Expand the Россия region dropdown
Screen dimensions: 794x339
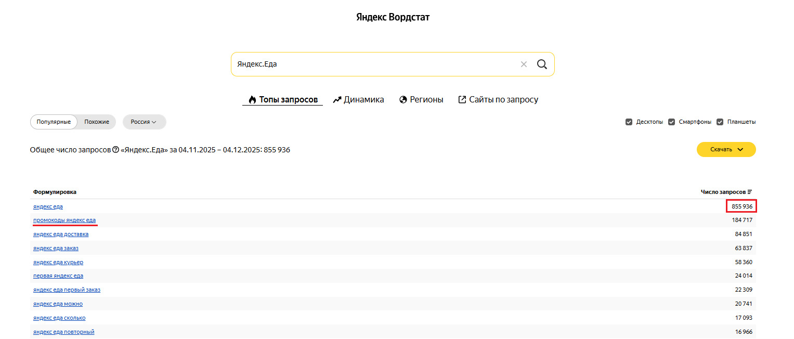point(144,122)
